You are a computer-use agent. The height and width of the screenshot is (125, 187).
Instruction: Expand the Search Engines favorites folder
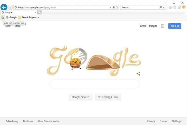tap(29, 17)
